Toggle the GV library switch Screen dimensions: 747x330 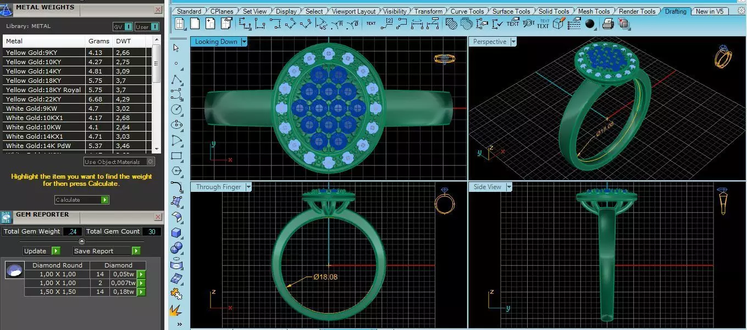tap(123, 26)
